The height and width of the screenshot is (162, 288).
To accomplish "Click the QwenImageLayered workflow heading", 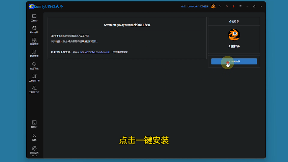I will [x=127, y=25].
